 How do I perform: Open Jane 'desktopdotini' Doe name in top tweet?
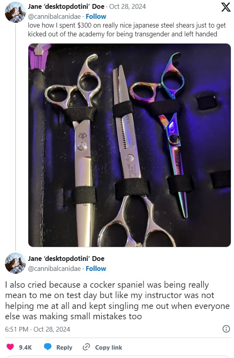point(66,6)
